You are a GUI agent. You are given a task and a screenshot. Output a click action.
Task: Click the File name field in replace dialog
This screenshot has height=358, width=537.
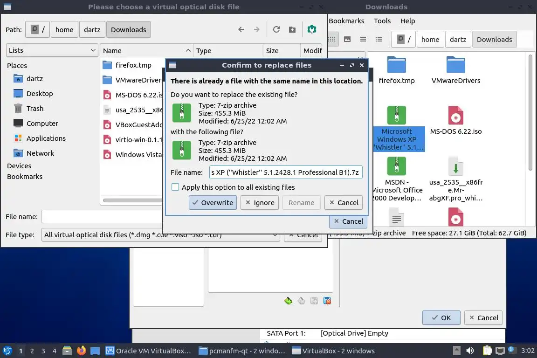tap(286, 172)
